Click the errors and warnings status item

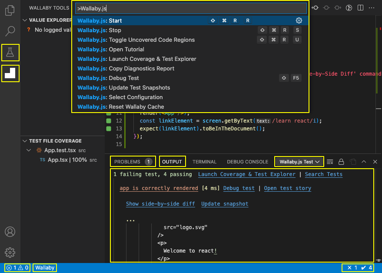[x=17, y=268]
